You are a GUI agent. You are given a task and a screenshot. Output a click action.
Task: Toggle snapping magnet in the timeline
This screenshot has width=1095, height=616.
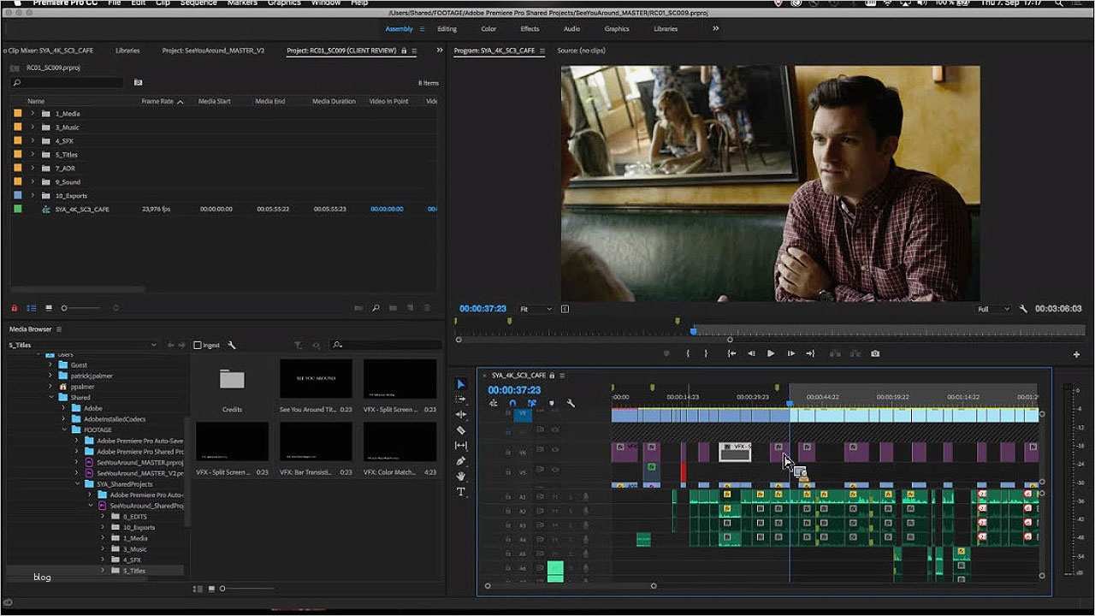512,404
